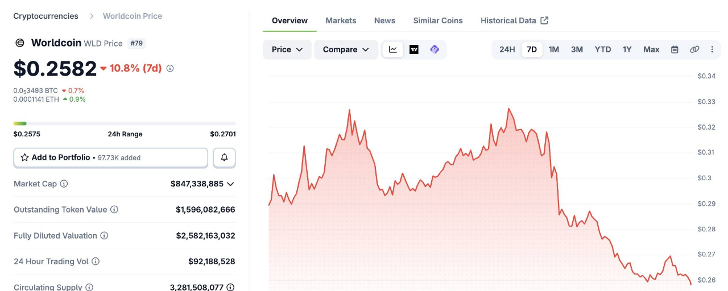Open the Similar Coins tab

point(437,20)
